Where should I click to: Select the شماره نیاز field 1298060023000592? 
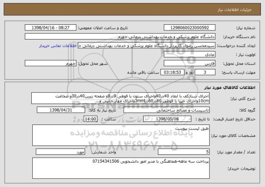pyautogui.click(x=190, y=28)
